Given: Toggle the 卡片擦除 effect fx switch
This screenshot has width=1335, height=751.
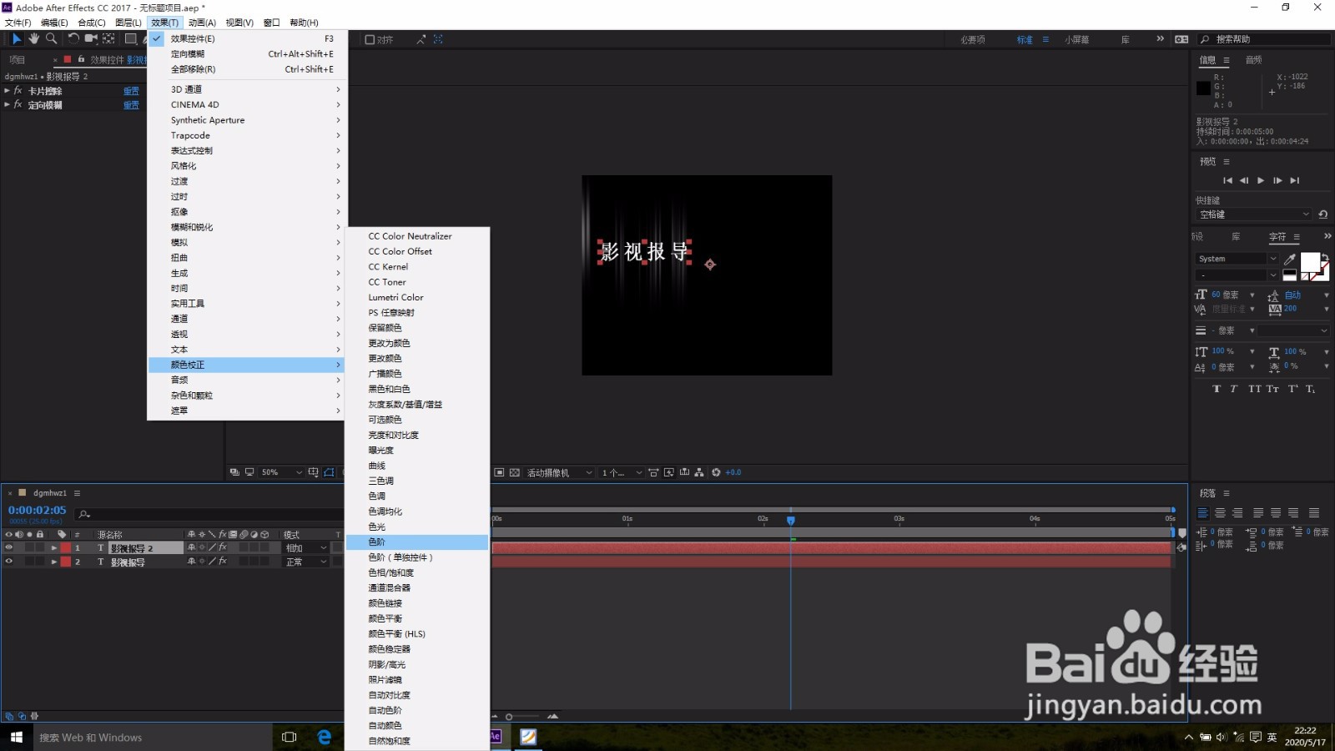Looking at the screenshot, I should coord(18,91).
